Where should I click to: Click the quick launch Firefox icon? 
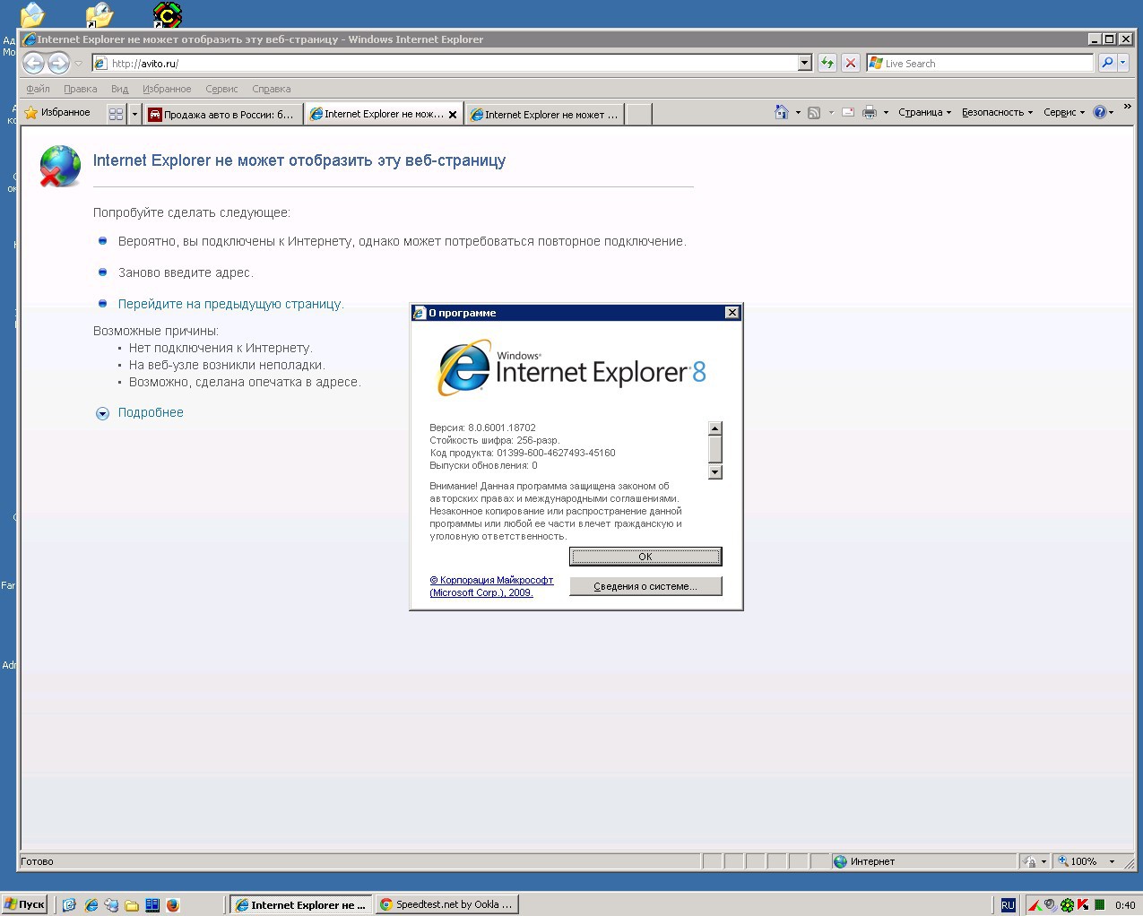point(173,905)
